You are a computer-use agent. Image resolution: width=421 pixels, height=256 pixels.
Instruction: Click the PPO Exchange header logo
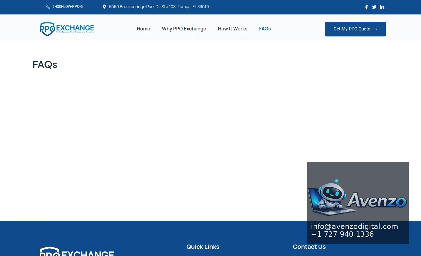click(67, 29)
